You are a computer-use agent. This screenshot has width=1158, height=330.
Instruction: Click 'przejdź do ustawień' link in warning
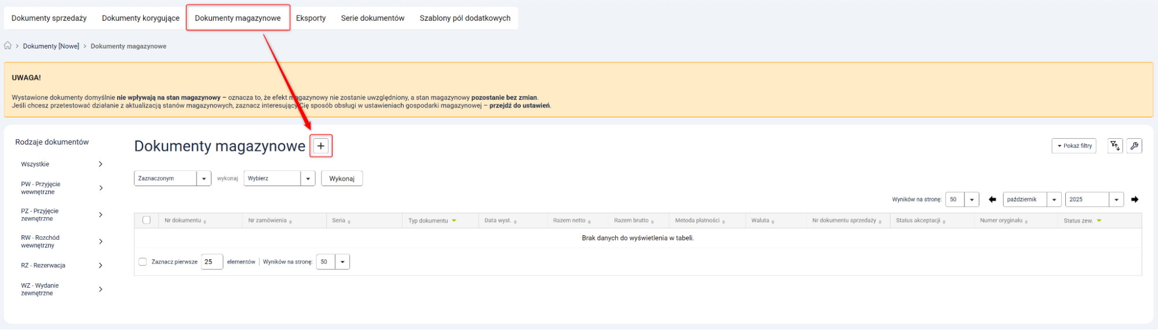(519, 106)
